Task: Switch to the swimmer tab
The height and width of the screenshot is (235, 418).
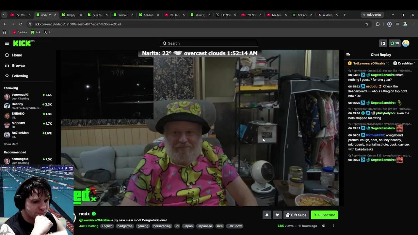Action: coord(123,15)
